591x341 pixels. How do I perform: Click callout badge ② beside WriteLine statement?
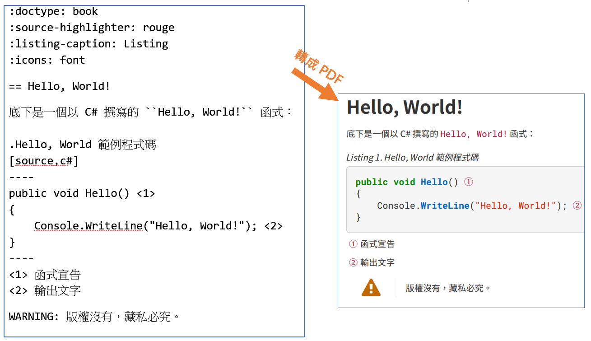click(x=576, y=205)
